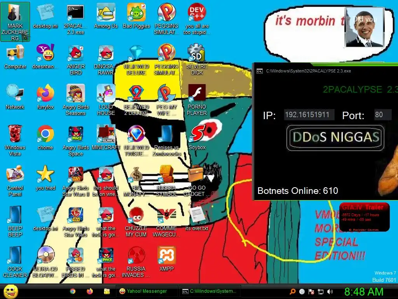
Task: Open the BEJEWED DELUXE diamond icon
Action: coord(136,60)
